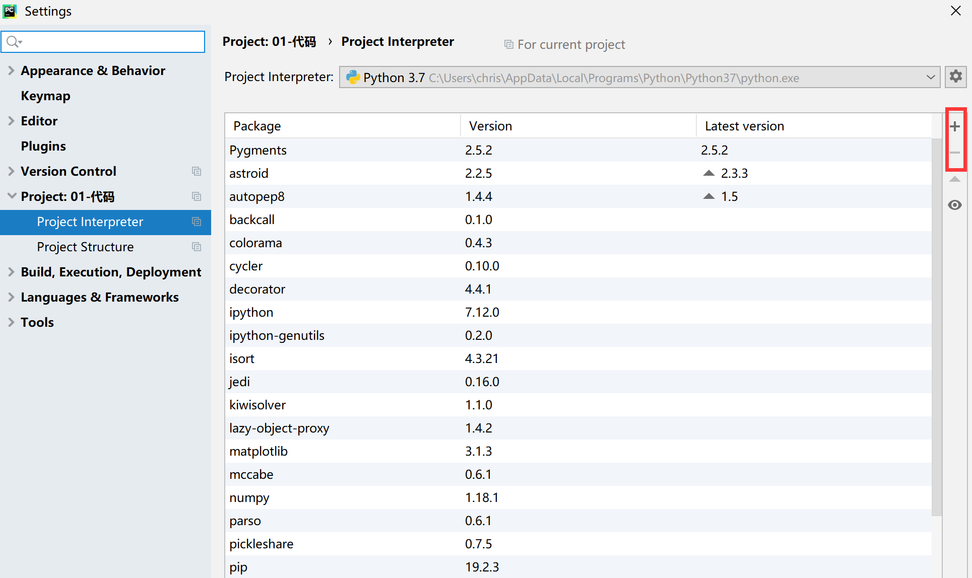
Task: Select the mccabe package row
Action: click(x=578, y=474)
